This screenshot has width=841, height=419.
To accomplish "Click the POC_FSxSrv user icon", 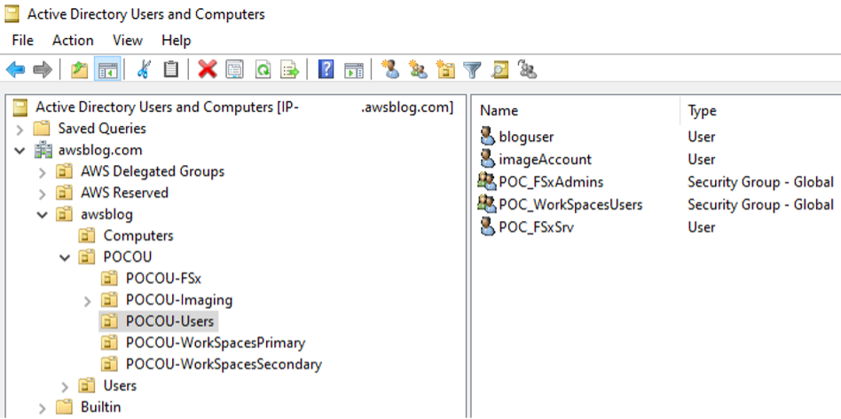I will pos(487,227).
